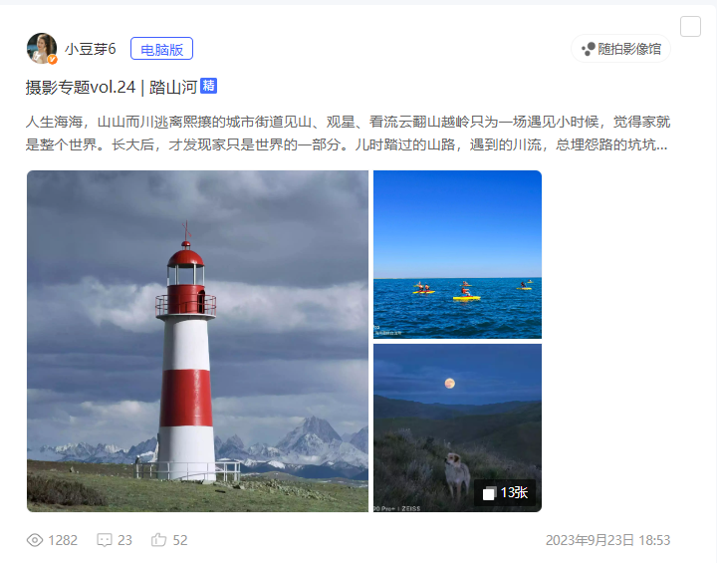Click the eye views icon

35,540
